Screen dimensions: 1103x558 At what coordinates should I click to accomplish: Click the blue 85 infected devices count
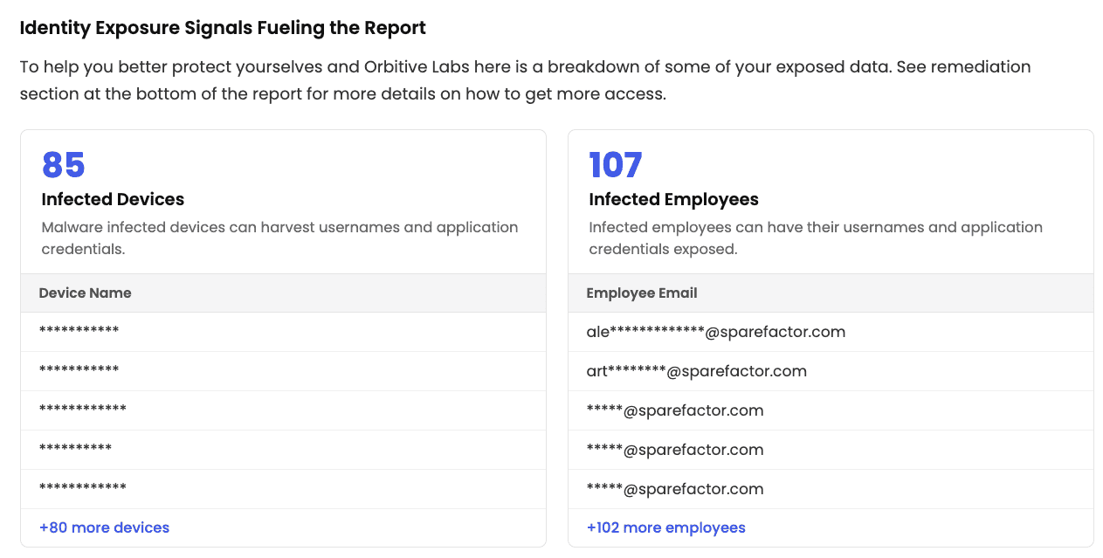[x=63, y=165]
